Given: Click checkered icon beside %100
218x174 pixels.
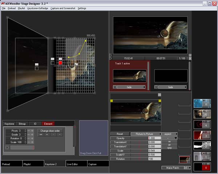Looking at the screenshot, I should click(190, 58).
